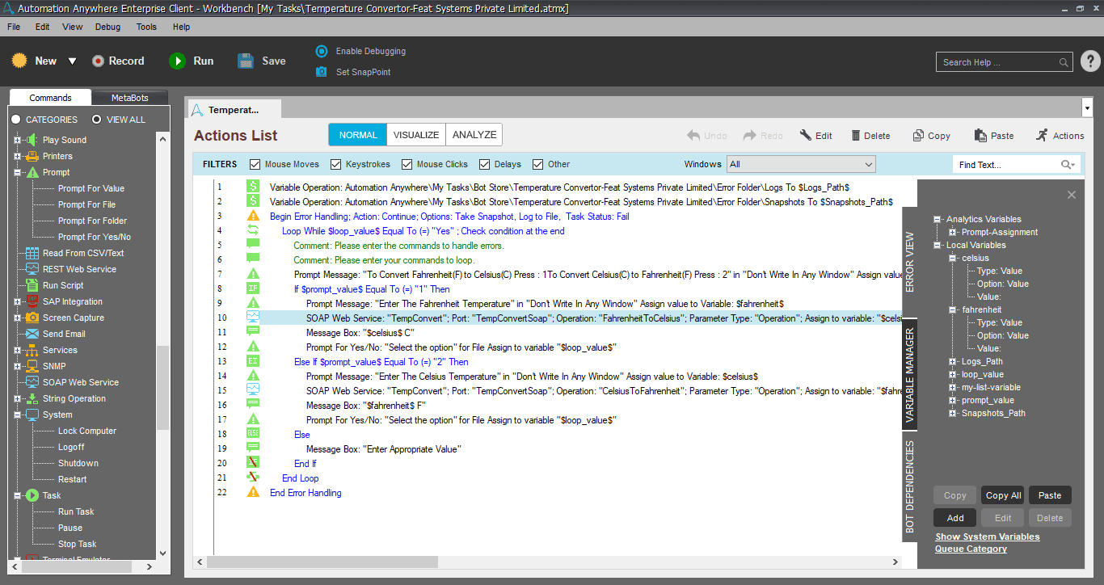Expand the SAP Integration command group
1104x585 pixels.
(x=17, y=301)
